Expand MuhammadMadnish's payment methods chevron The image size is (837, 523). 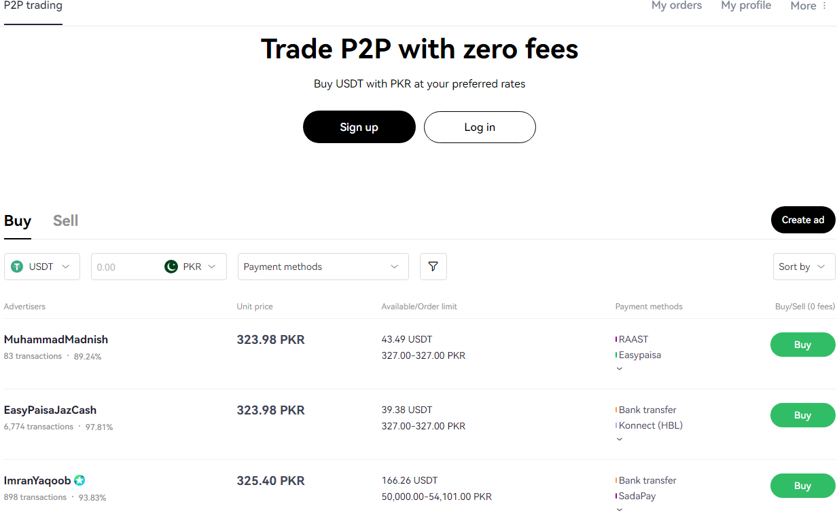click(x=619, y=369)
